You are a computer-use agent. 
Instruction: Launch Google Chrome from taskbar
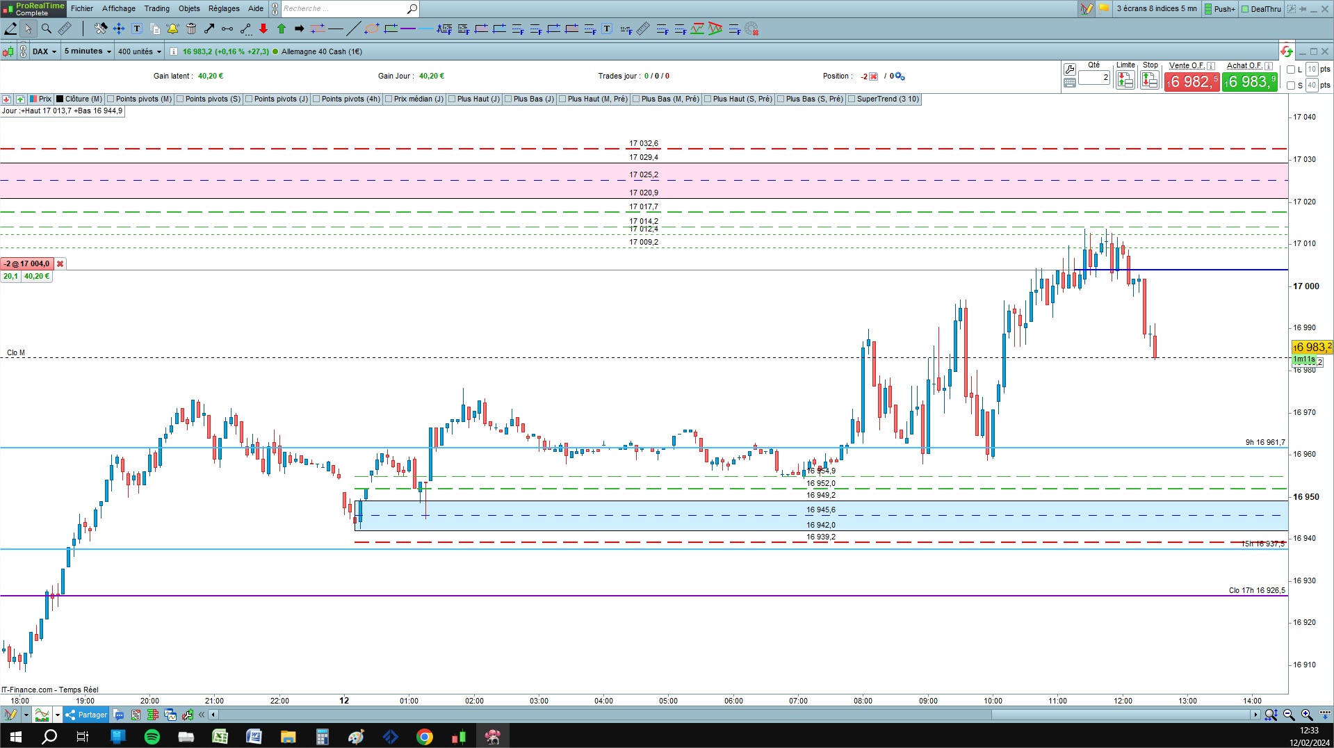(425, 736)
